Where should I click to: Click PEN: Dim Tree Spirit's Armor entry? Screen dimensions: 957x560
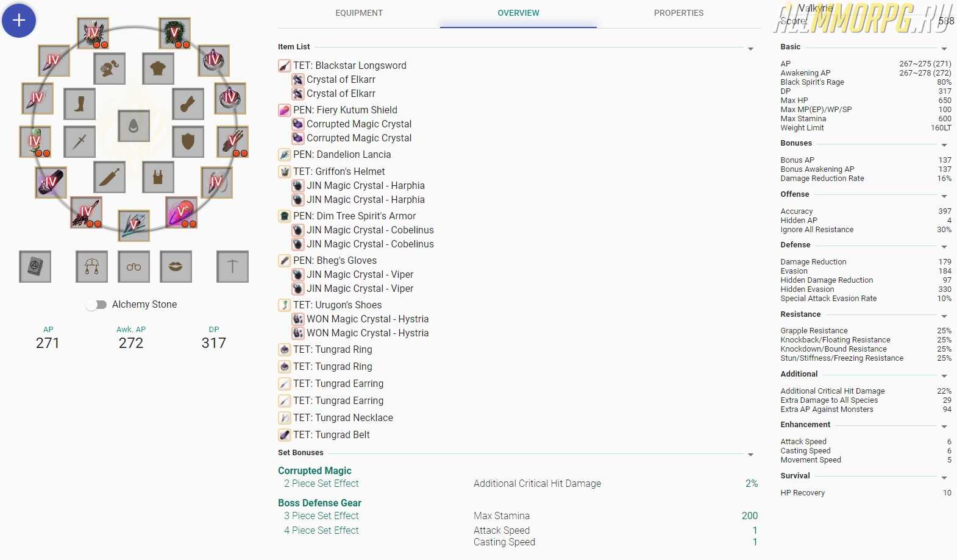point(354,216)
